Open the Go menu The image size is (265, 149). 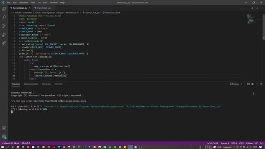[39, 2]
